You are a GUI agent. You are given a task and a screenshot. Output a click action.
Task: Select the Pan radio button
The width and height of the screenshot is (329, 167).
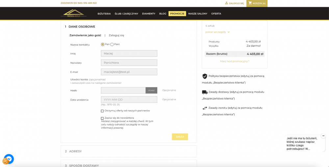103,45
